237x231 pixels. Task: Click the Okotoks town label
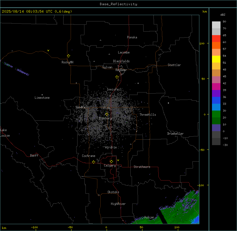(x=113, y=192)
